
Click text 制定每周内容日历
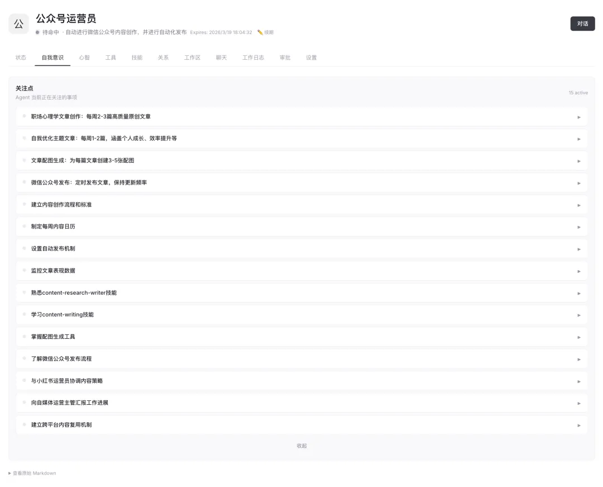(53, 226)
